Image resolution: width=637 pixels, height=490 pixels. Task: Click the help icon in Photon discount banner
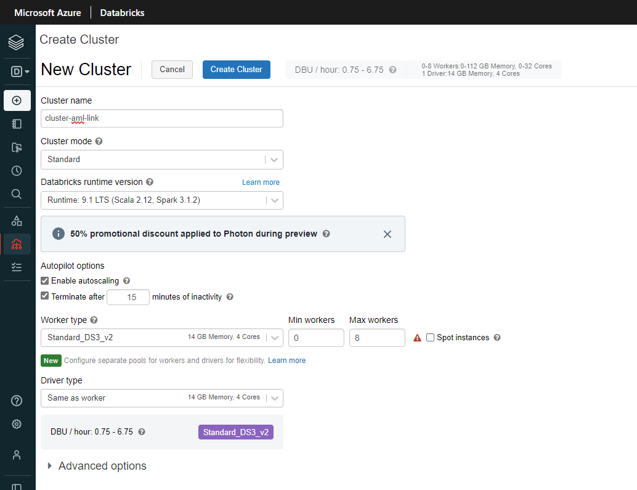327,234
